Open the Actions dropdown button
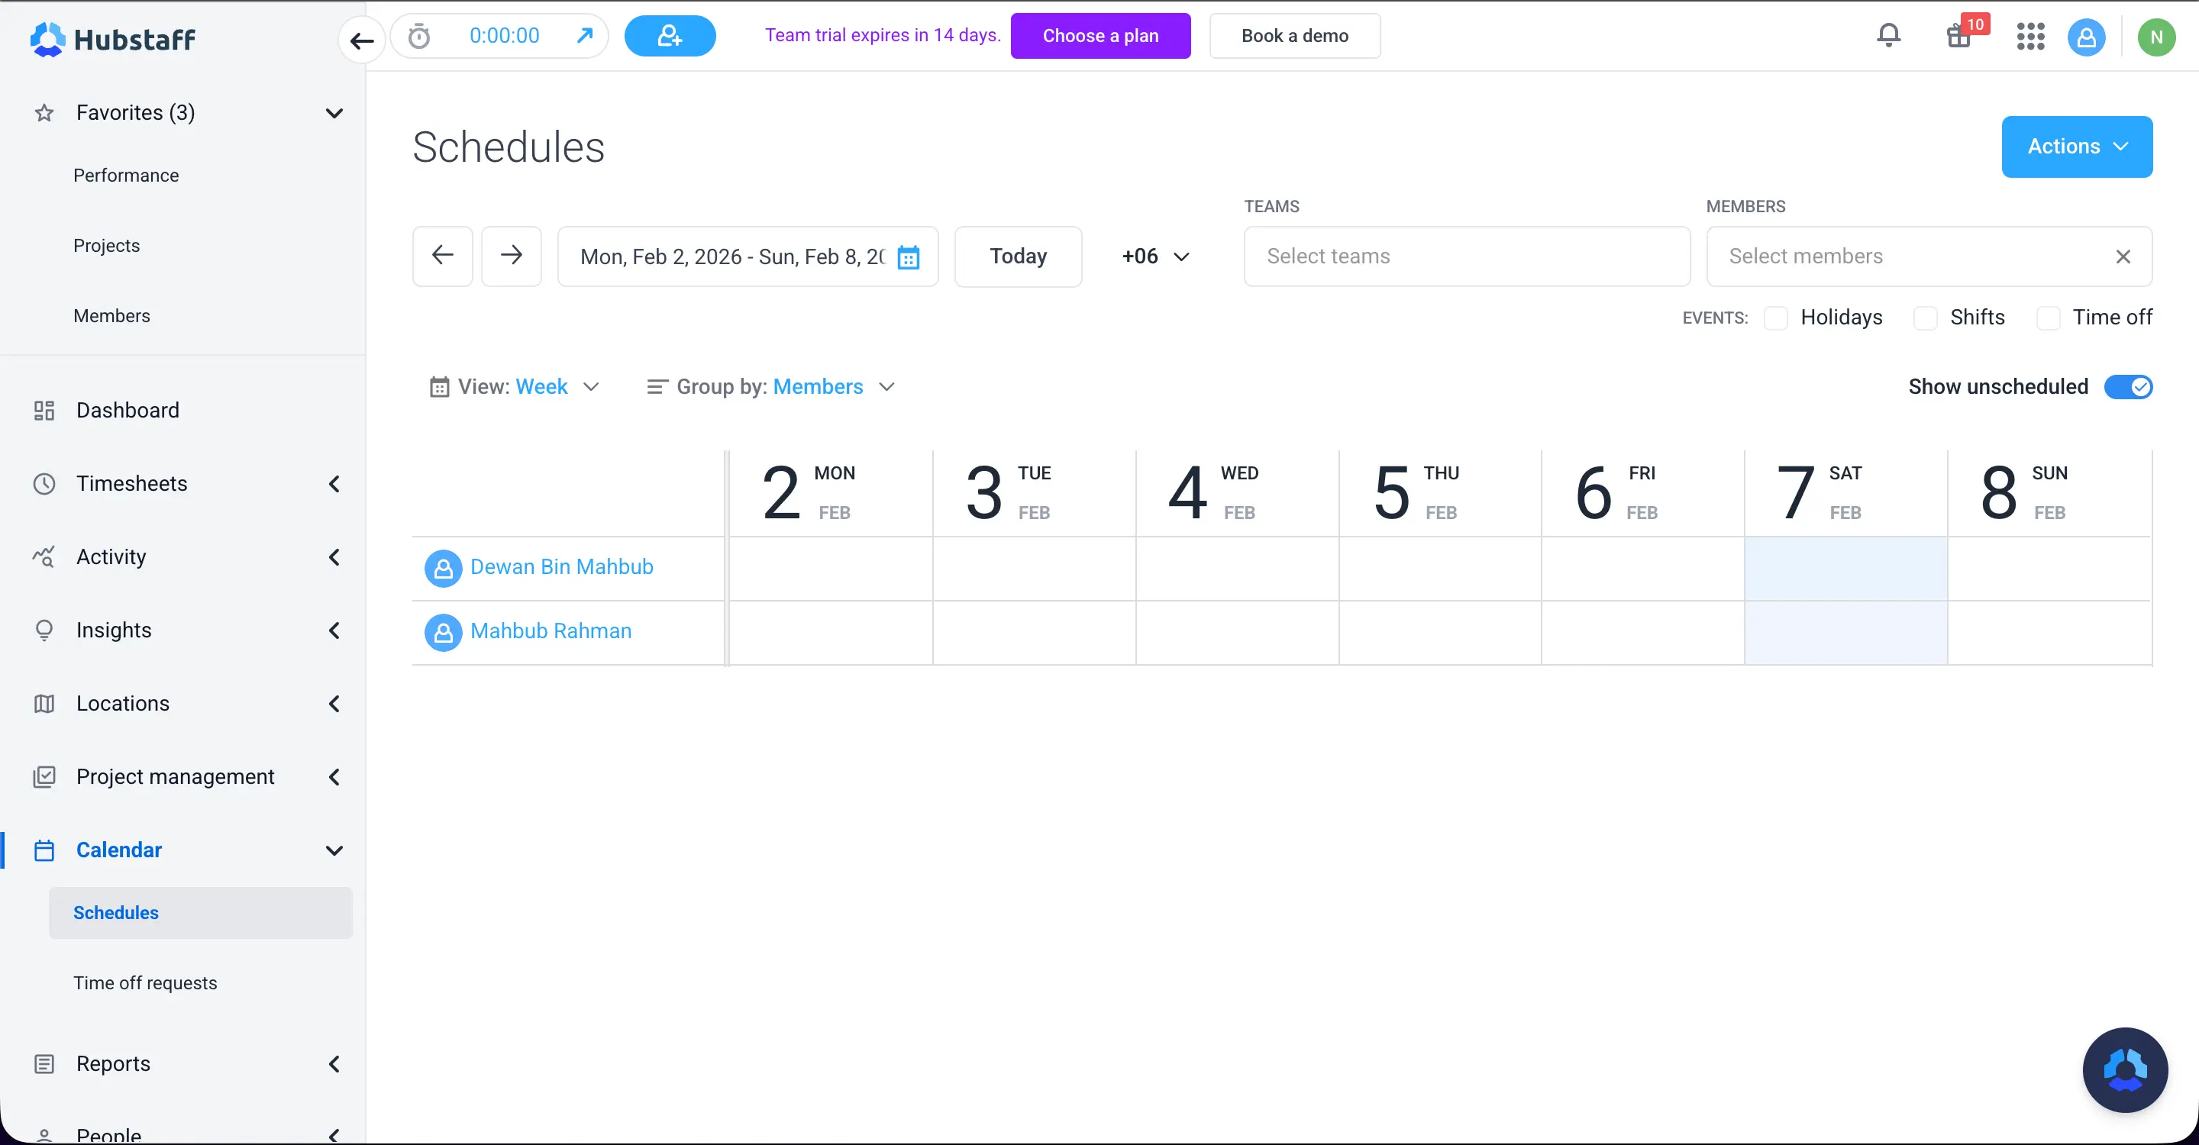This screenshot has width=2199, height=1145. point(2076,147)
